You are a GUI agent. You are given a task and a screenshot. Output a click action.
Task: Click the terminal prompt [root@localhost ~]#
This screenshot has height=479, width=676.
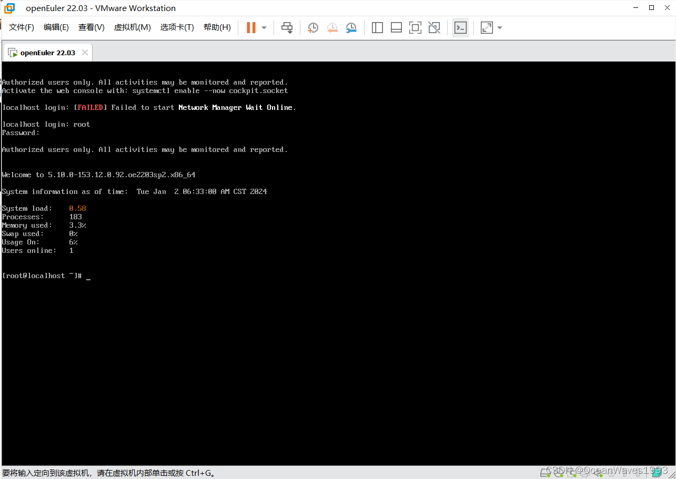point(42,276)
